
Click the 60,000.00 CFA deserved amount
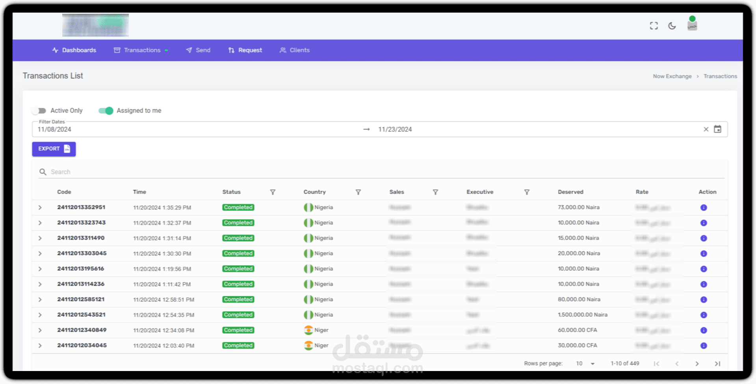click(x=578, y=330)
